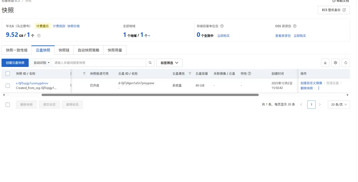Go to next page arrow

[x=320, y=105]
